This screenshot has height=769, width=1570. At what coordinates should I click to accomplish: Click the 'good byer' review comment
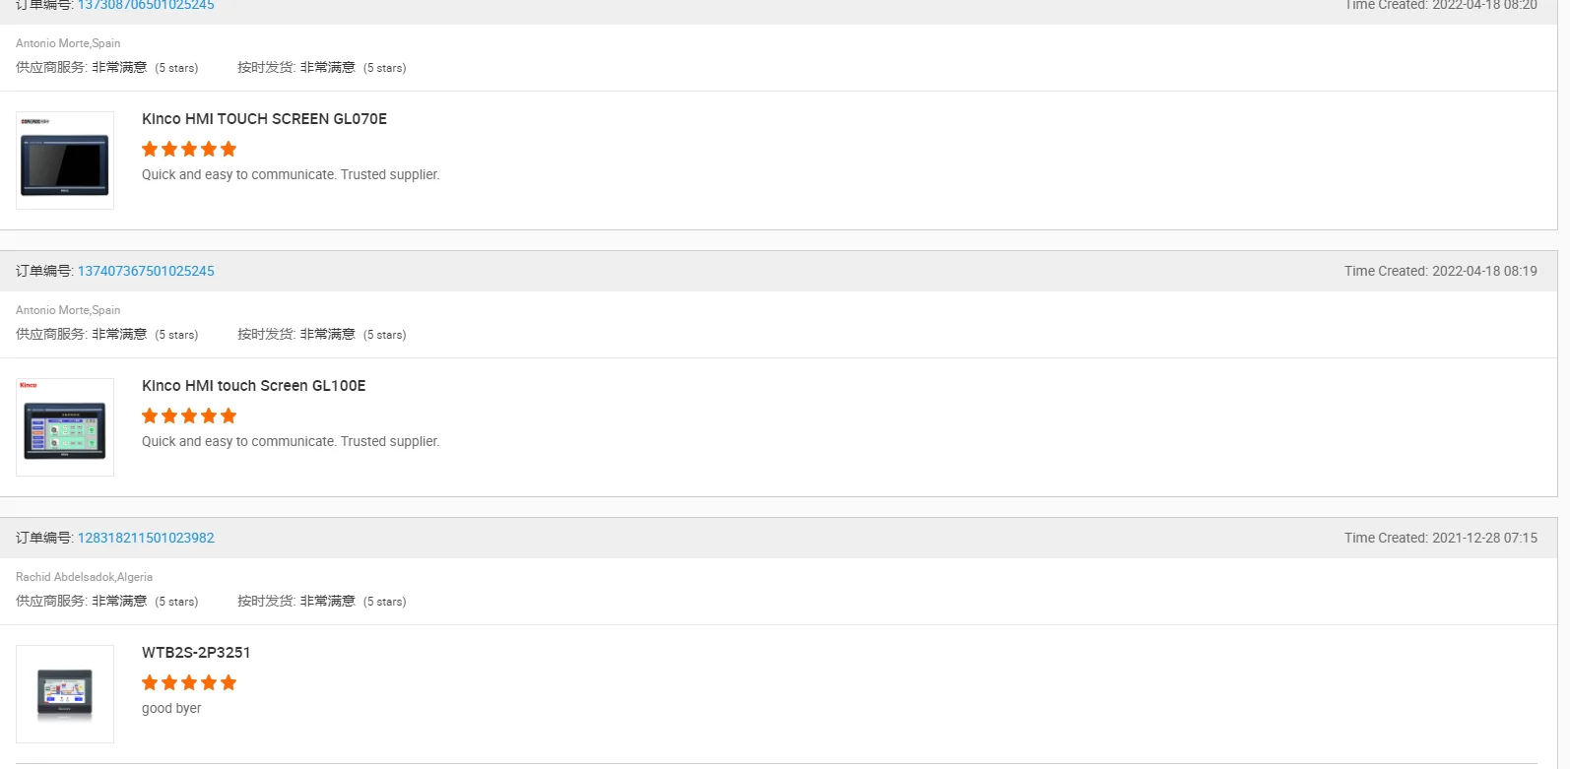[x=171, y=708]
